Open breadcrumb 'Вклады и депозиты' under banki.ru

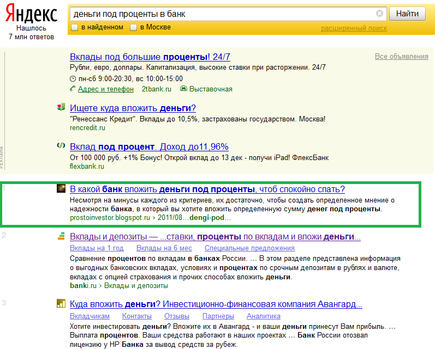tap(136, 286)
